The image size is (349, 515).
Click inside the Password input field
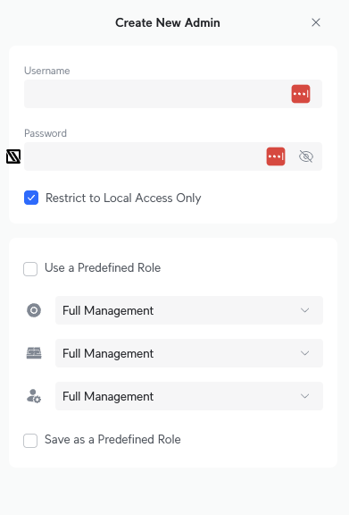pos(145,156)
